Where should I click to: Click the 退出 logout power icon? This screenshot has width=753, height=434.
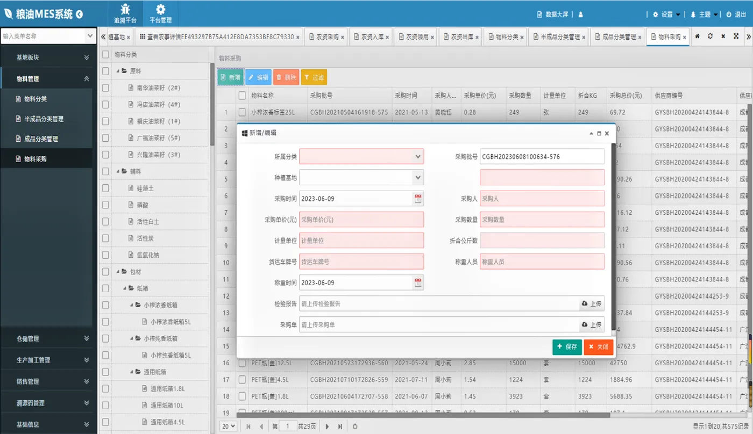click(736, 15)
